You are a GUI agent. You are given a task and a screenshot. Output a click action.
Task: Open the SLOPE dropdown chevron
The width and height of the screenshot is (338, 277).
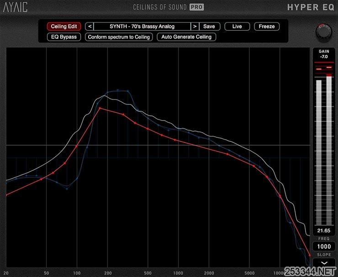pyautogui.click(x=324, y=263)
